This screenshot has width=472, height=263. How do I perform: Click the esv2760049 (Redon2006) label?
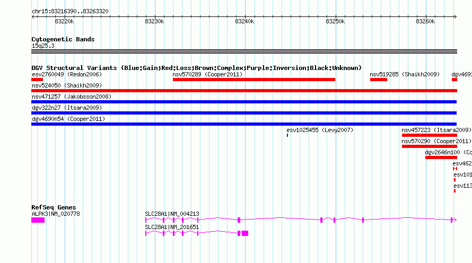[67, 74]
